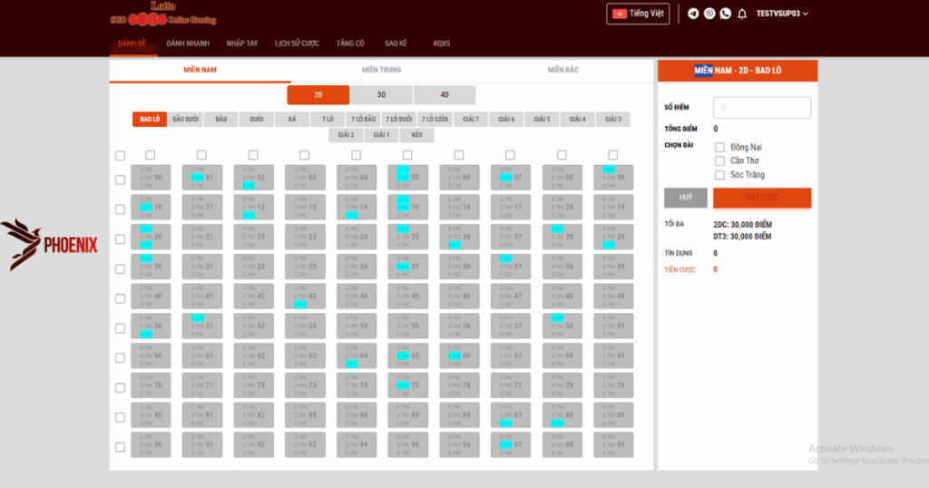Image resolution: width=929 pixels, height=488 pixels.
Task: Open the WhatsApp contact icon
Action: click(x=725, y=14)
